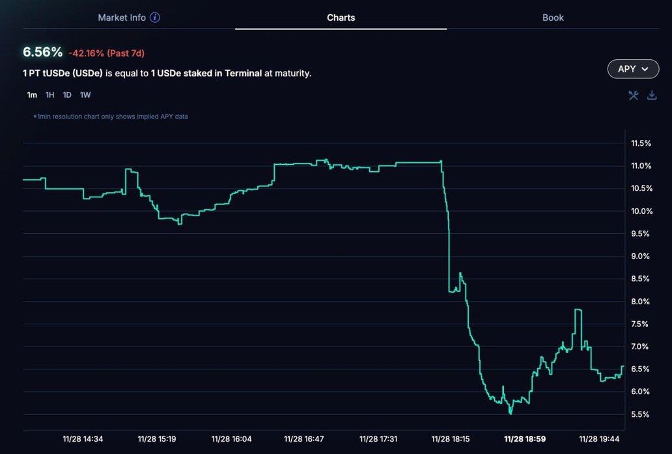
Task: Click the 6.56% implied APY value
Action: click(x=43, y=52)
